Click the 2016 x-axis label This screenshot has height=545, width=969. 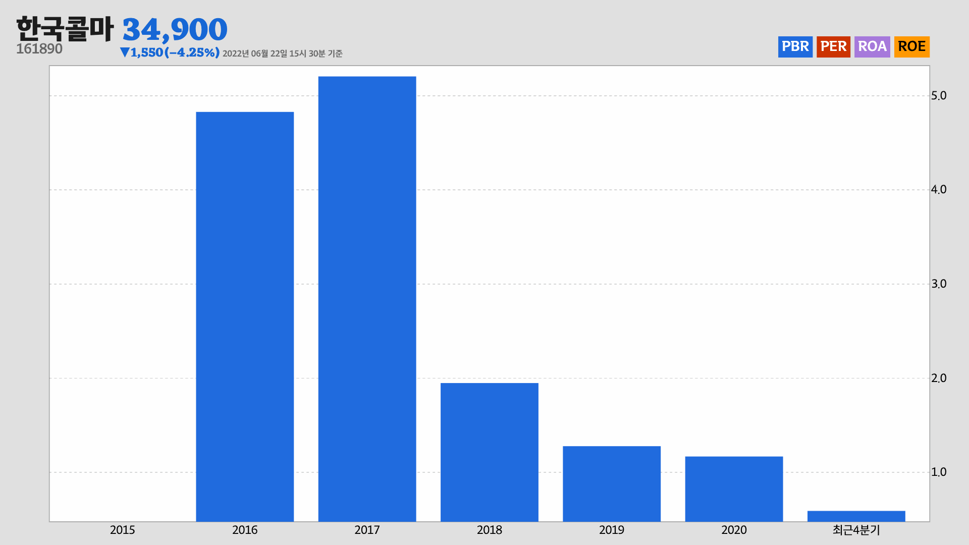245,530
